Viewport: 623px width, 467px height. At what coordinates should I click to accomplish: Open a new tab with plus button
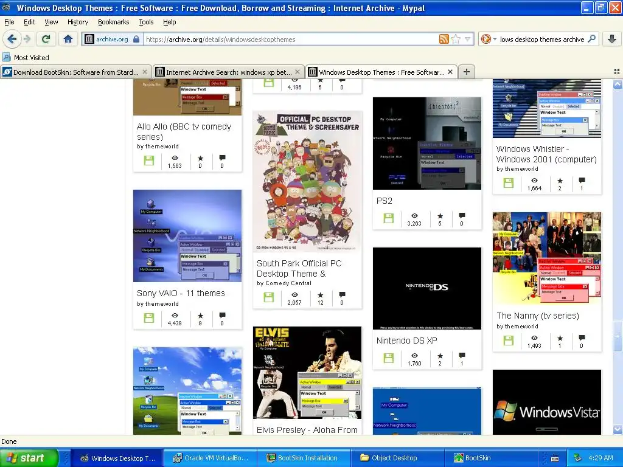click(467, 72)
